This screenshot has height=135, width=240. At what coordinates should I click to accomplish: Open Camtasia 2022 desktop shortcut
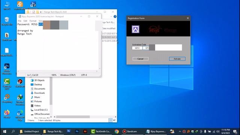point(7,84)
